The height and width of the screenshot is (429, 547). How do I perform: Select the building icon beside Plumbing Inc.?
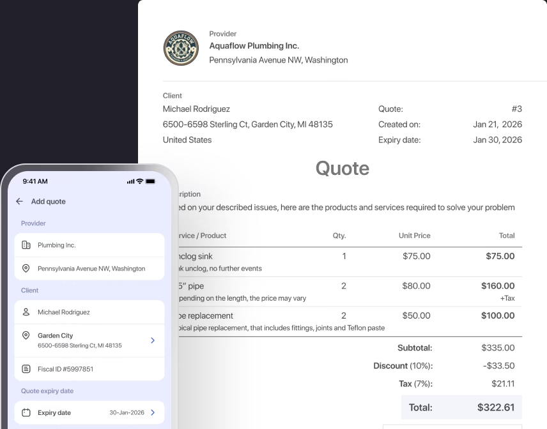(x=26, y=245)
